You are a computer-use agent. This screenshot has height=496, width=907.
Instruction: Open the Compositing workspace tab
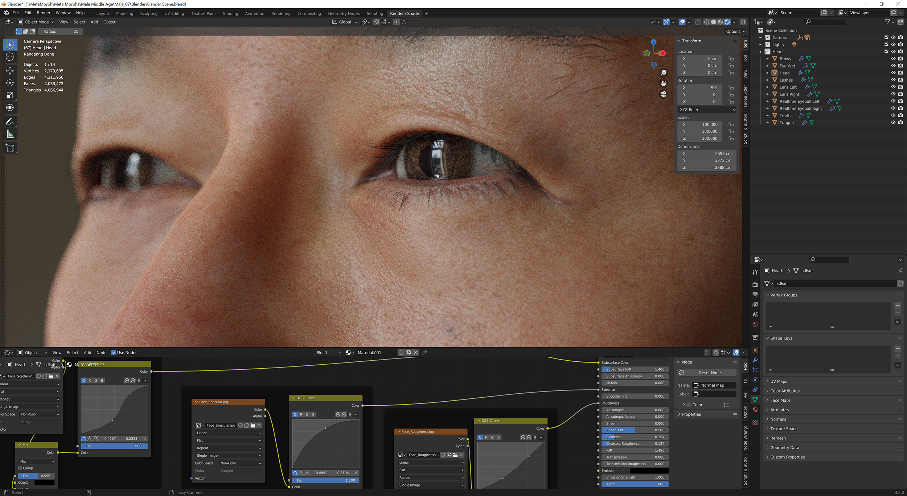tap(309, 13)
